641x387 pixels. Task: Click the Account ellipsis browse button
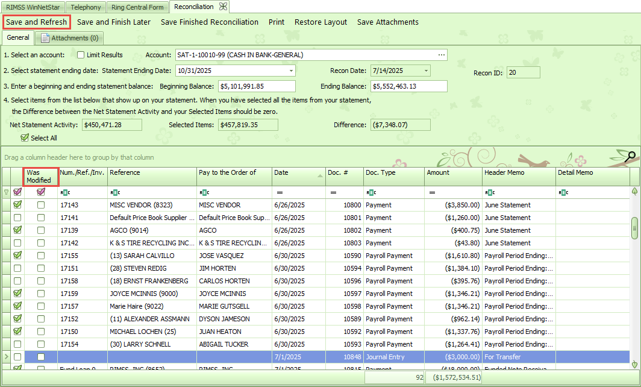(x=442, y=55)
